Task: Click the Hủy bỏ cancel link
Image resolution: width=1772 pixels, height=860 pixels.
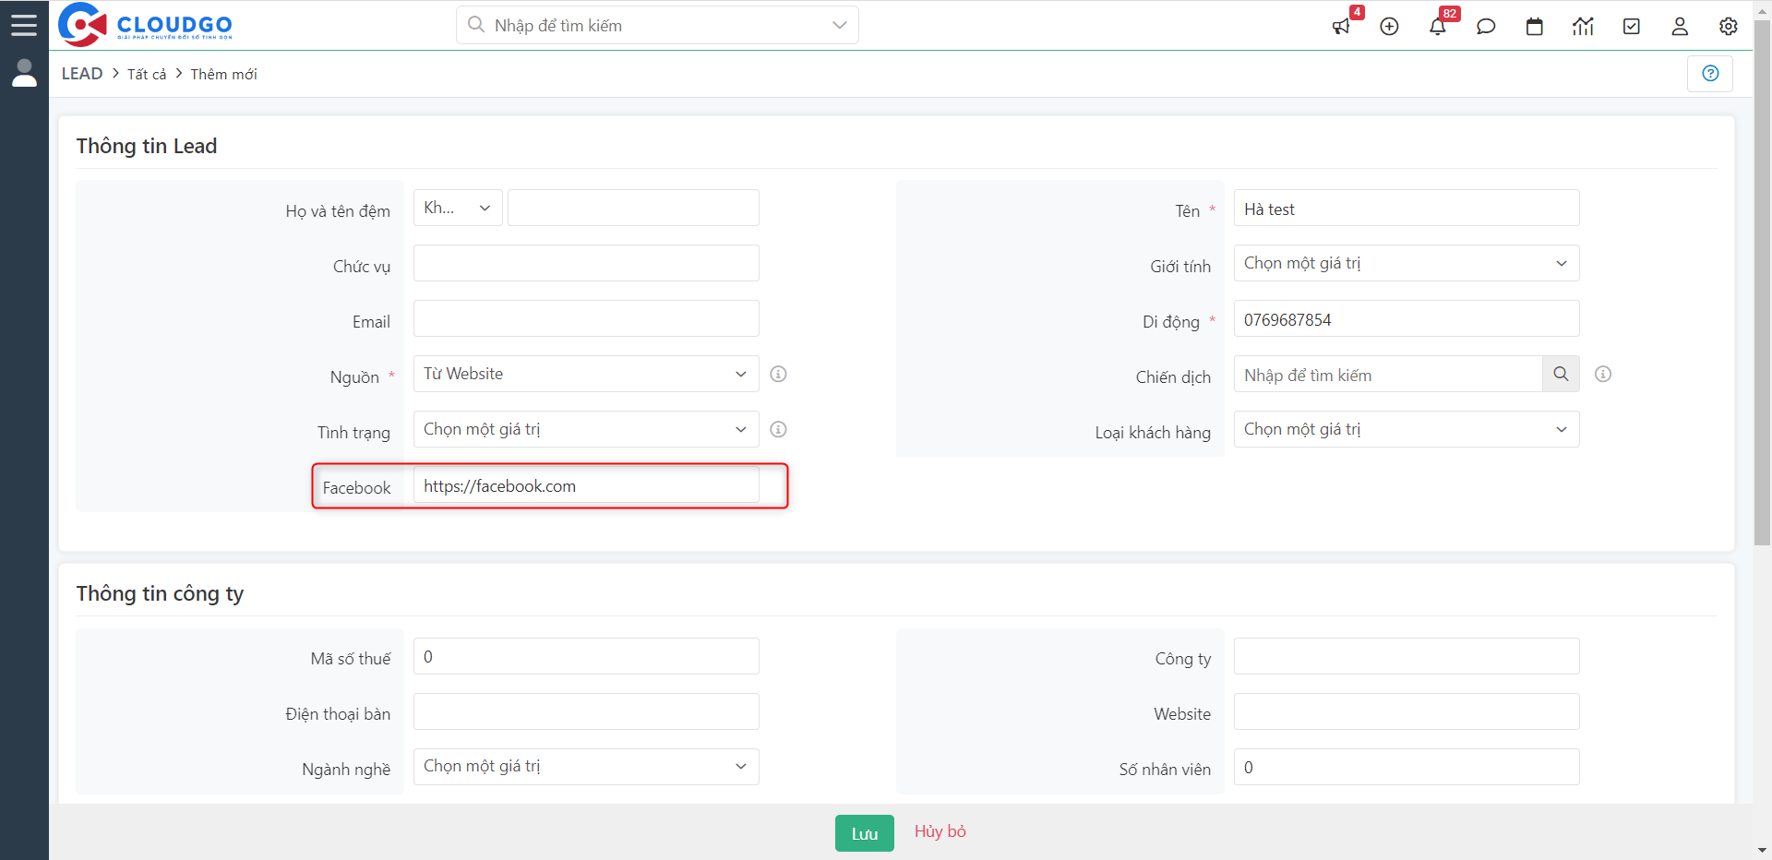Action: click(940, 831)
